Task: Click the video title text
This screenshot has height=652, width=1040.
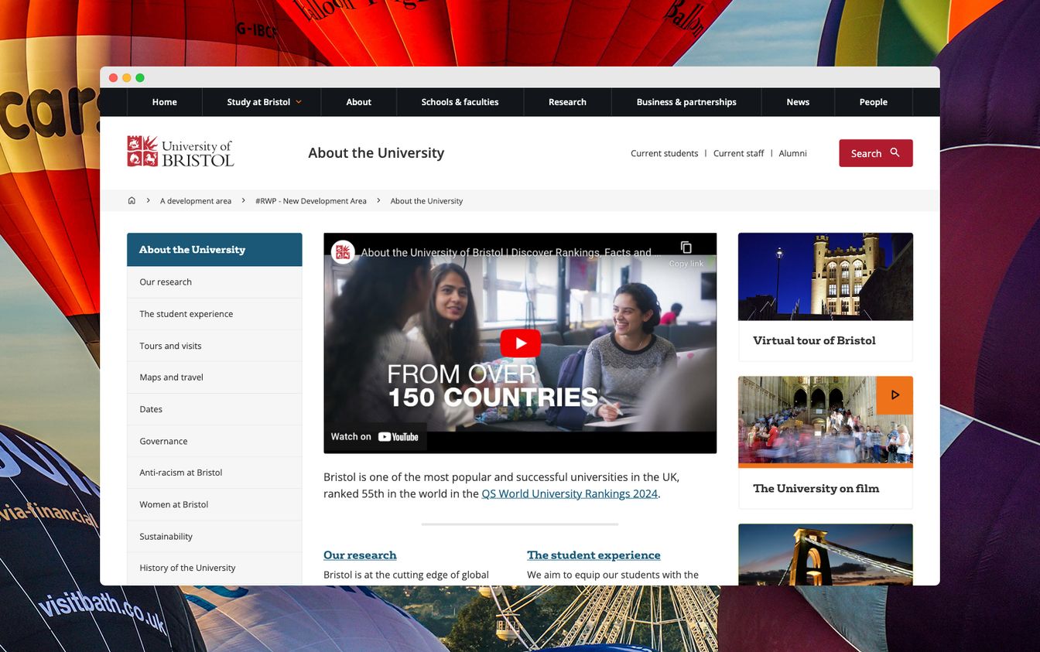Action: pos(511,252)
